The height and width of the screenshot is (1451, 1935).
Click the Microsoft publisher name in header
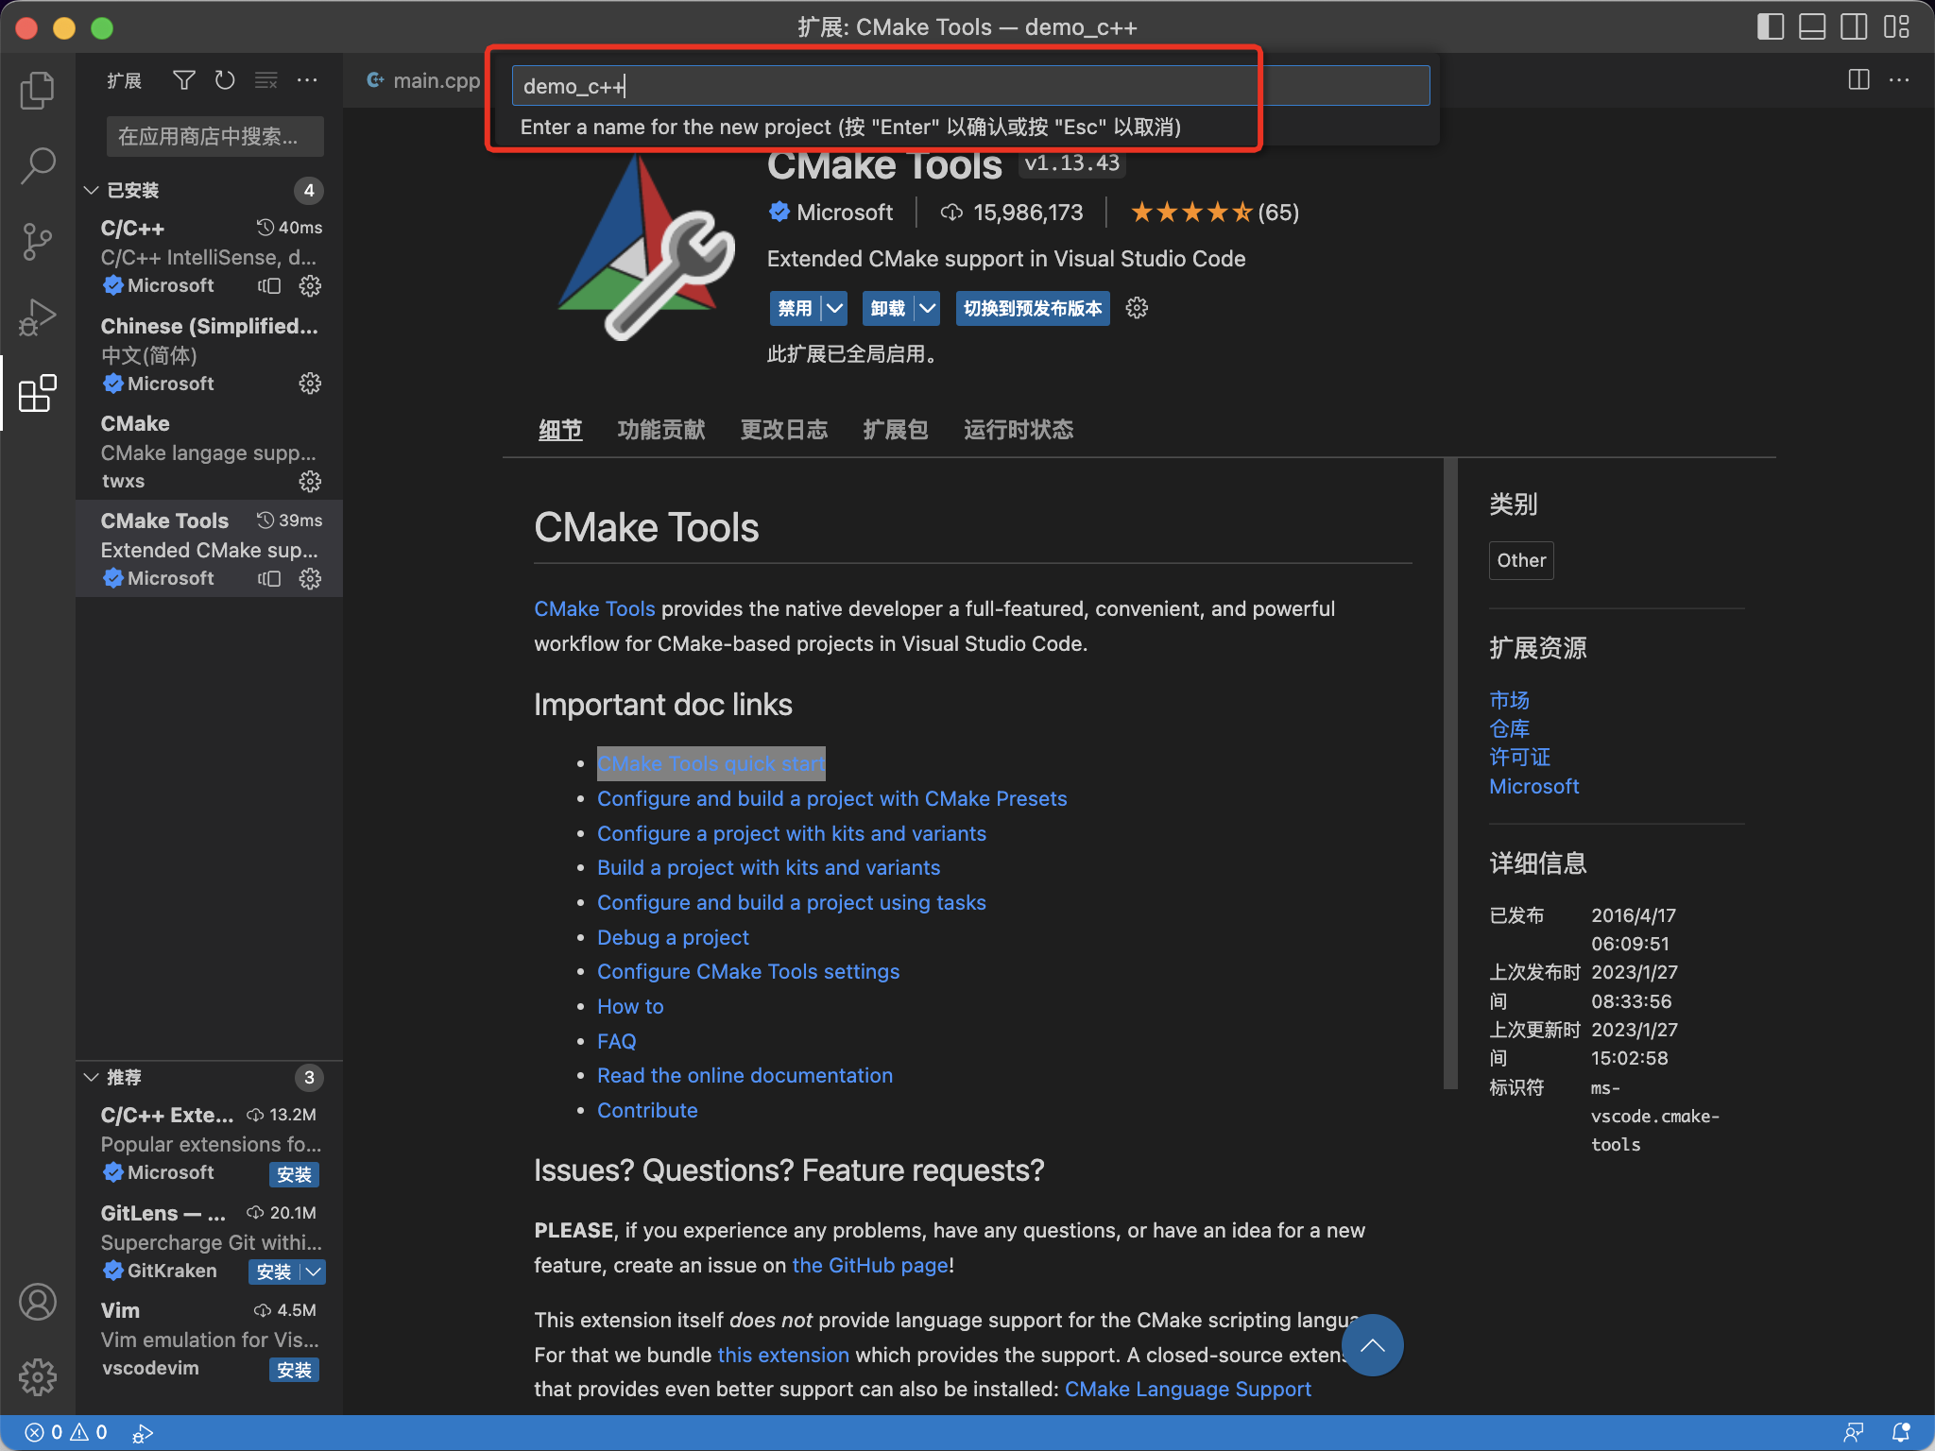point(845,212)
